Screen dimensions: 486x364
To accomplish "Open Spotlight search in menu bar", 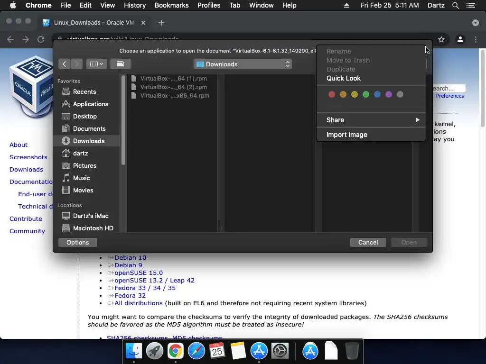I will click(455, 5).
